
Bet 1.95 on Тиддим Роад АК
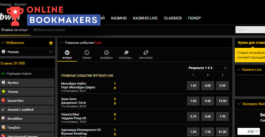coord(222,116)
